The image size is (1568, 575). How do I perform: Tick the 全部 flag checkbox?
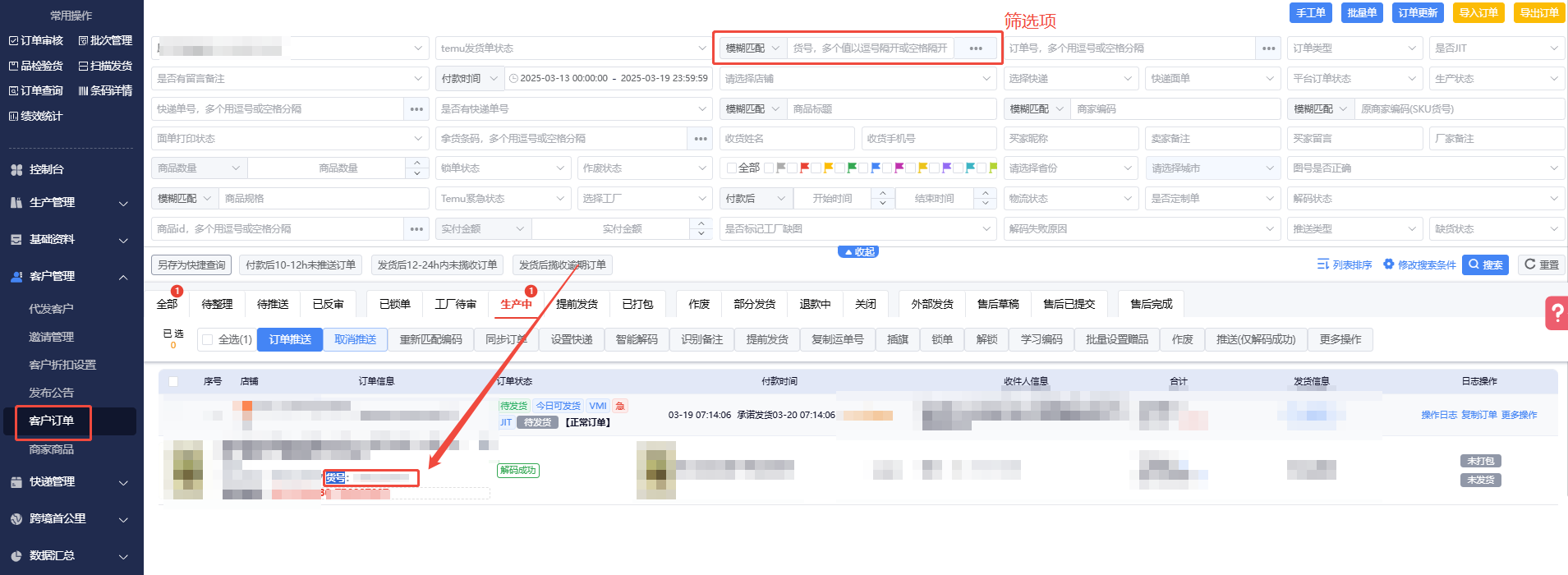click(732, 168)
